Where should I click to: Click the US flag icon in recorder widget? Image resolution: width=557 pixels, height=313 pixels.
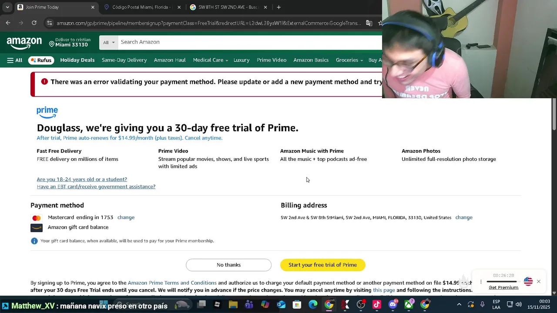click(528, 282)
